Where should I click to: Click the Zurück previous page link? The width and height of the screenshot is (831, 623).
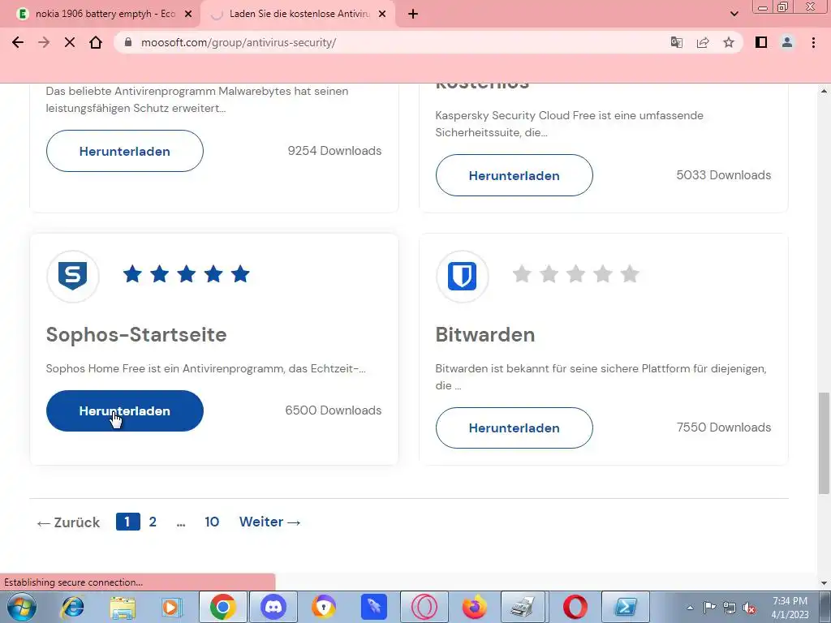click(68, 522)
